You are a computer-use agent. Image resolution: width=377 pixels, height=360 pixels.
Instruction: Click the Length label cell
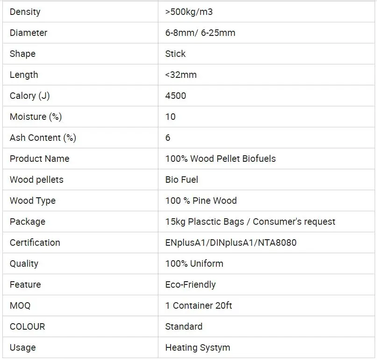24,75
